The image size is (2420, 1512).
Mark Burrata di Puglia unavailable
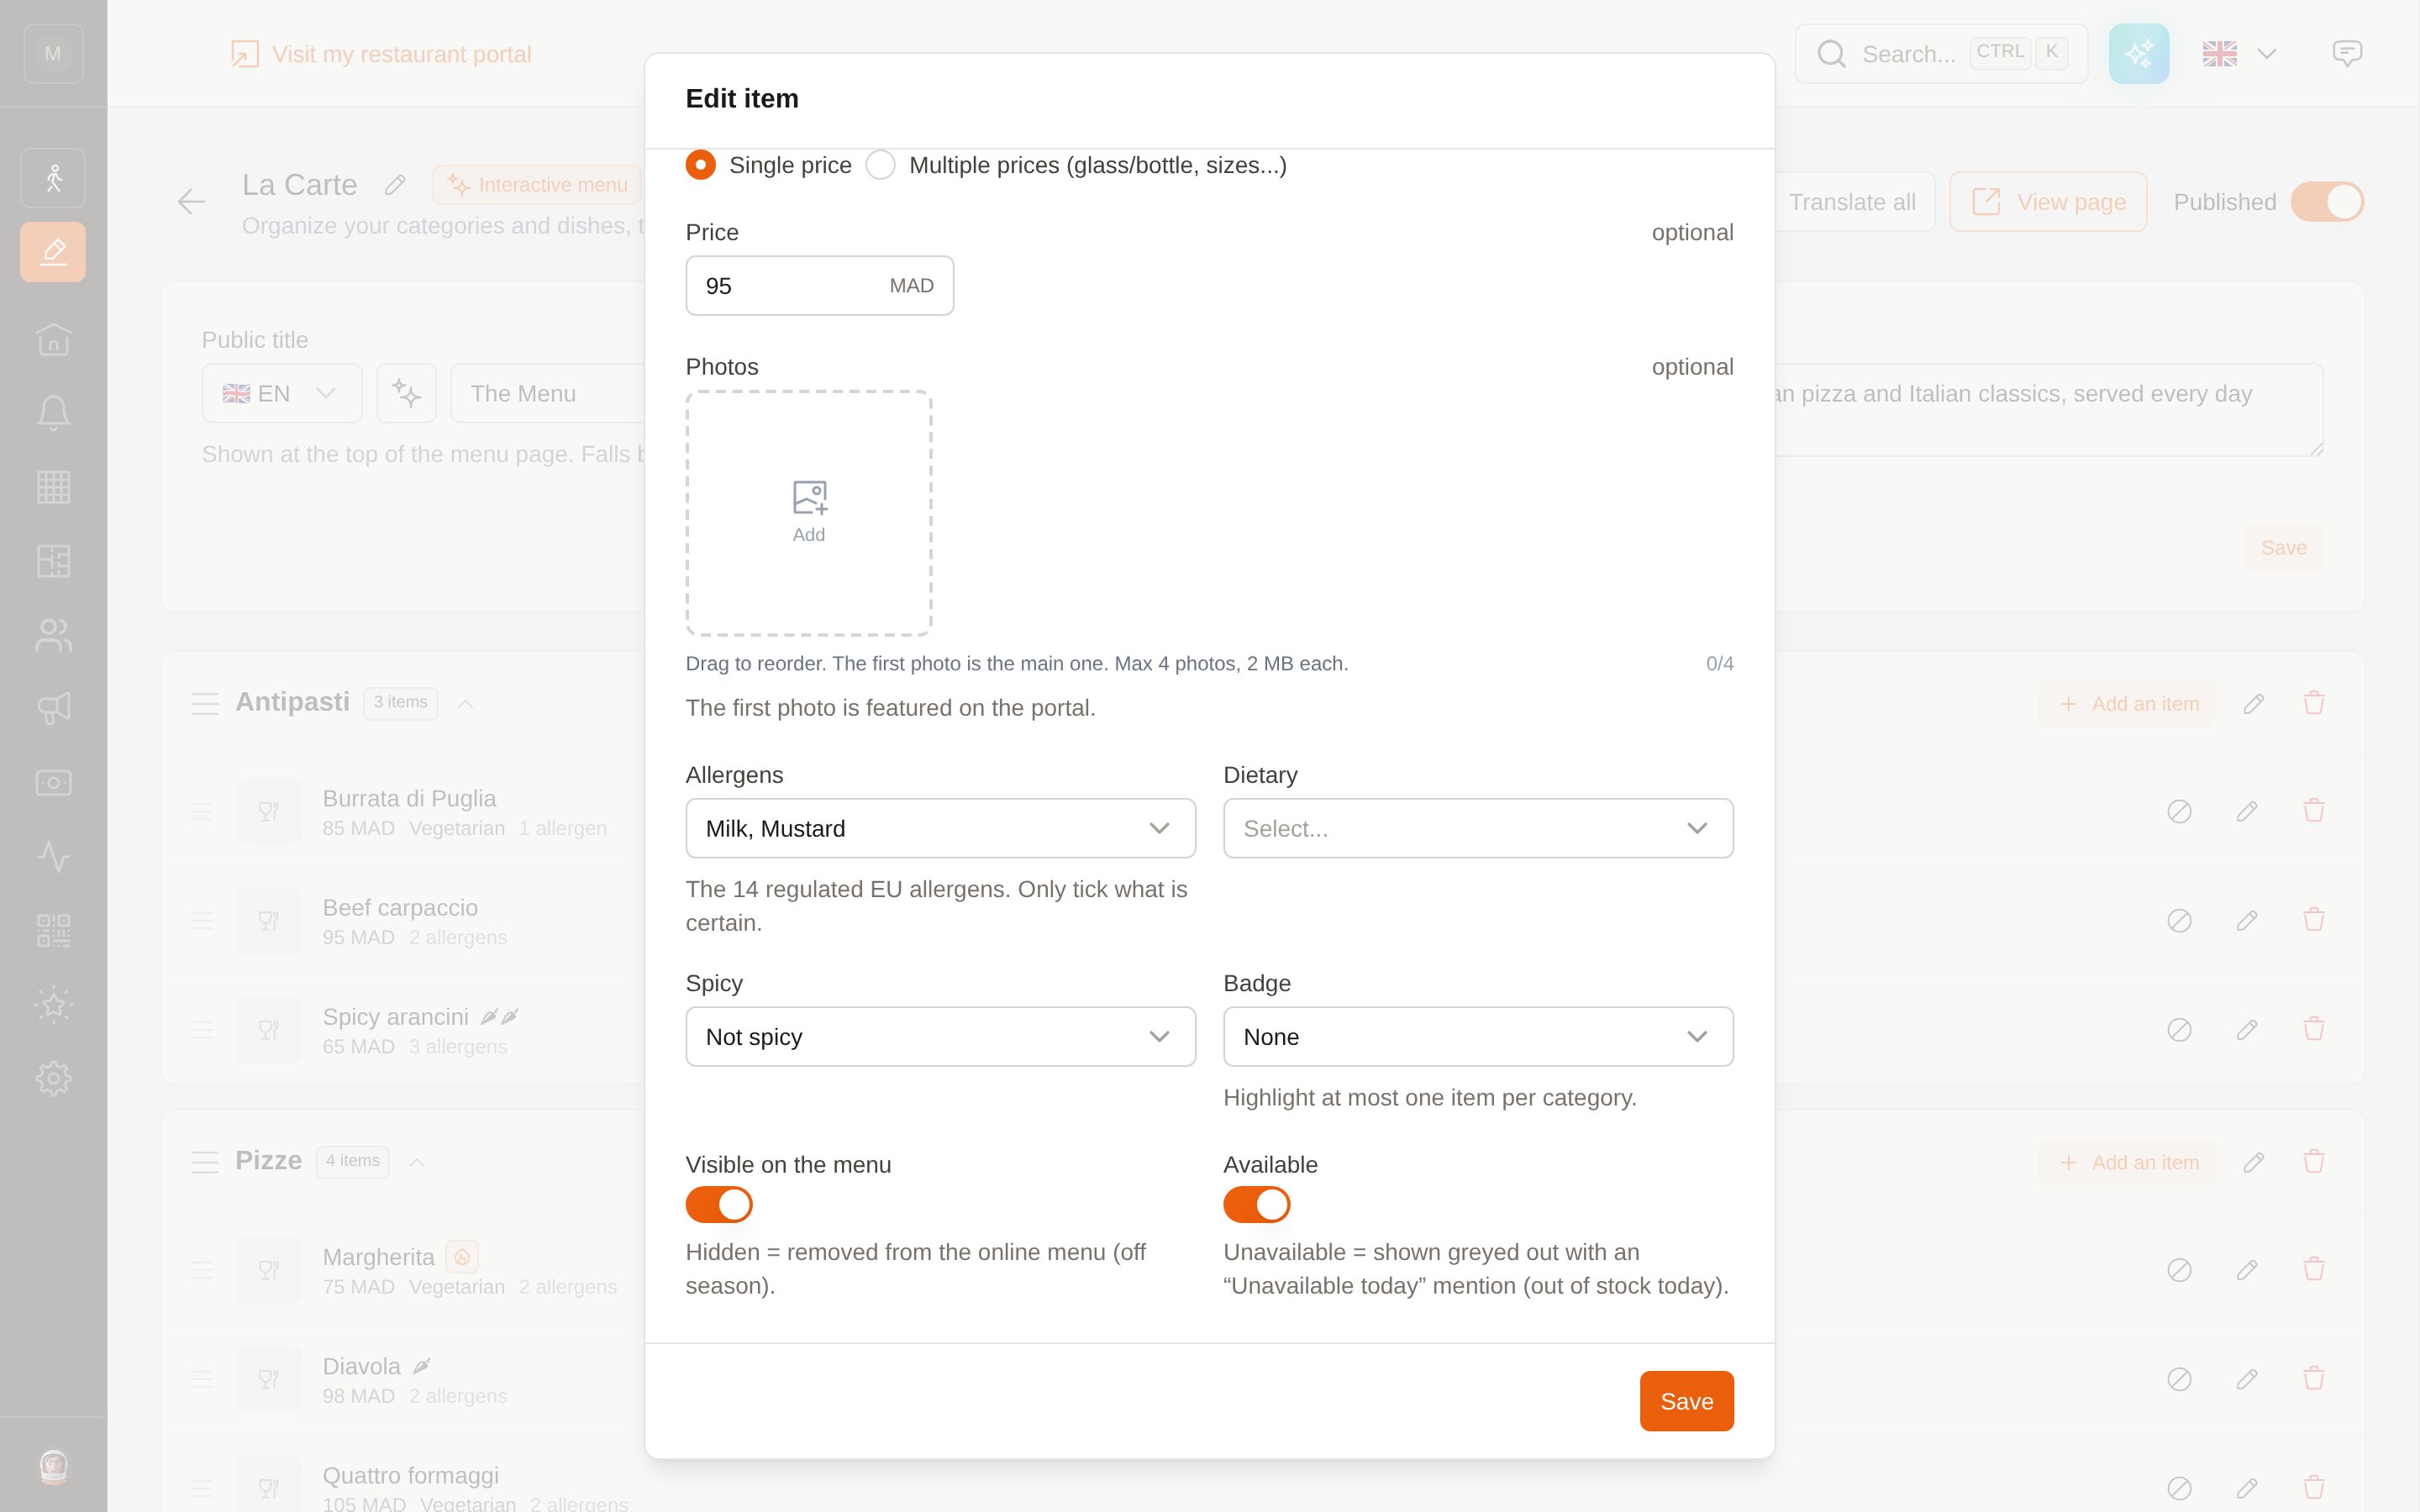point(2179,811)
